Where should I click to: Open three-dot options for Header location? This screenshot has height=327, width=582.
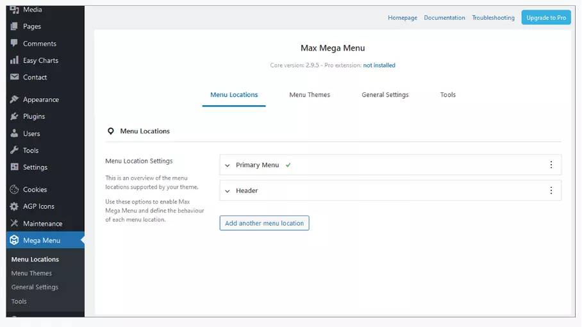click(x=551, y=190)
